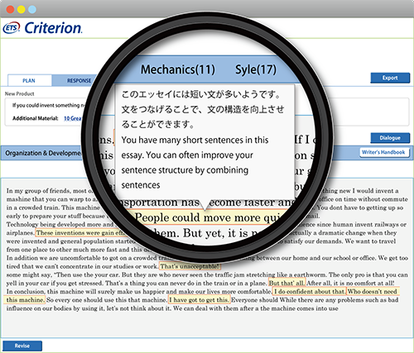The height and width of the screenshot is (353, 414).
Task: Click the Export button
Action: (390, 78)
